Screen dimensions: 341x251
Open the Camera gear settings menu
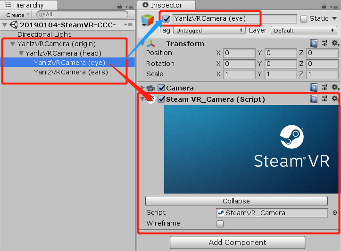tap(335, 88)
